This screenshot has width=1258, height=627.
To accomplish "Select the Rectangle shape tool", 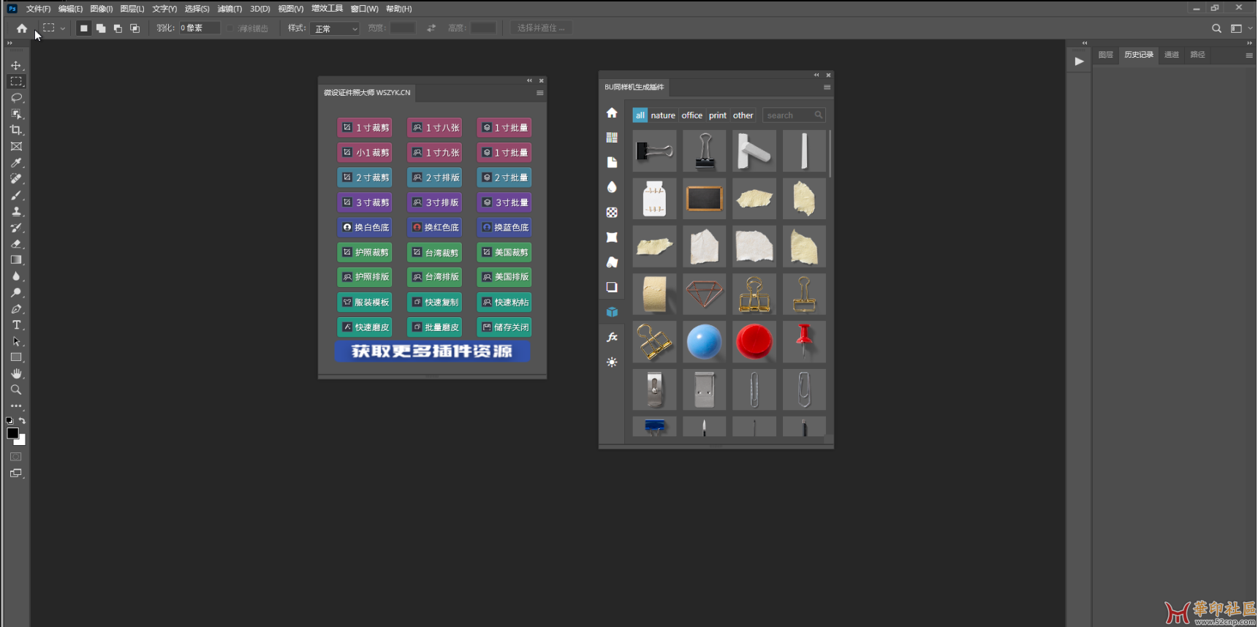I will coord(15,357).
